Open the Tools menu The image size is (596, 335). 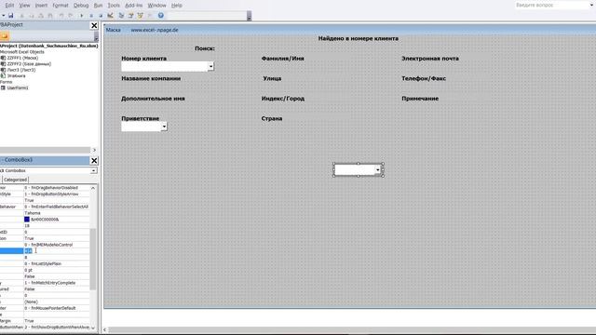[114, 6]
